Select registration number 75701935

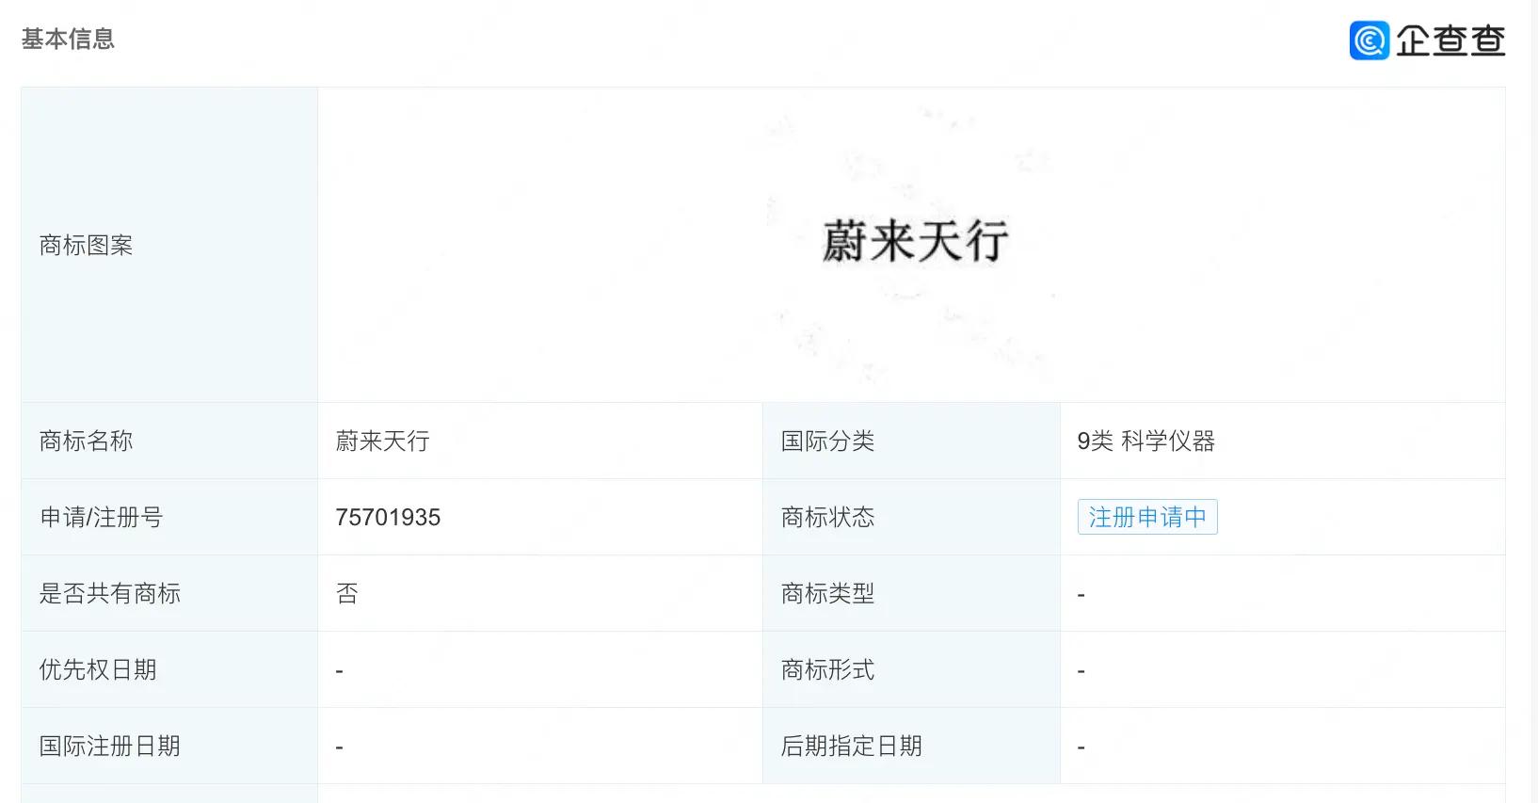point(388,517)
